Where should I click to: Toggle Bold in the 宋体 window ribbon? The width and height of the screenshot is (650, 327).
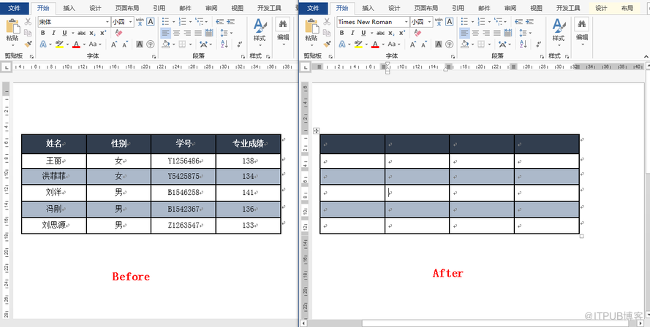click(x=43, y=33)
